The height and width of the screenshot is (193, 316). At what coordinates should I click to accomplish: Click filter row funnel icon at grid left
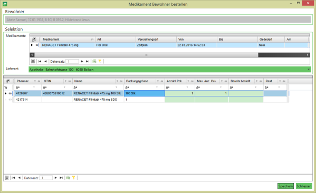[x=6, y=88]
